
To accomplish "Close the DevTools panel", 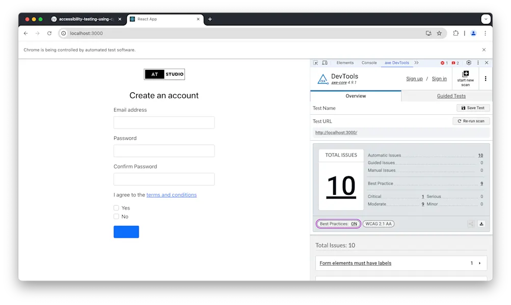I will [487, 63].
